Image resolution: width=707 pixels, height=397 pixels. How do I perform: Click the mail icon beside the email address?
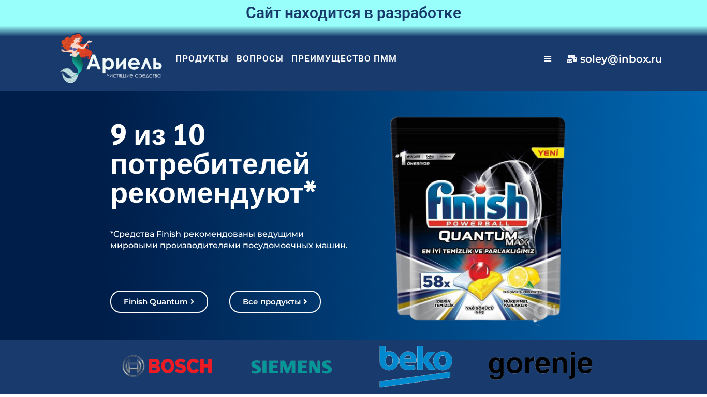tap(571, 59)
